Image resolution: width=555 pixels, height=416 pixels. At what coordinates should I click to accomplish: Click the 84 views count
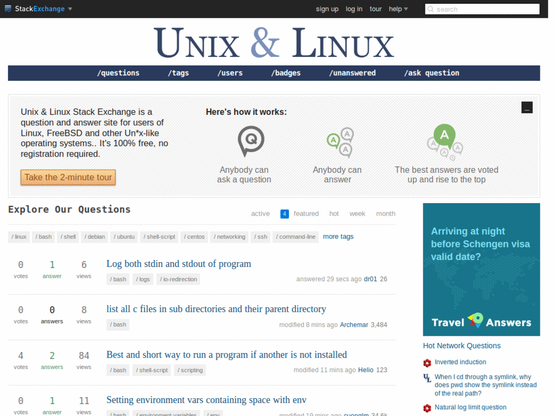pos(84,360)
